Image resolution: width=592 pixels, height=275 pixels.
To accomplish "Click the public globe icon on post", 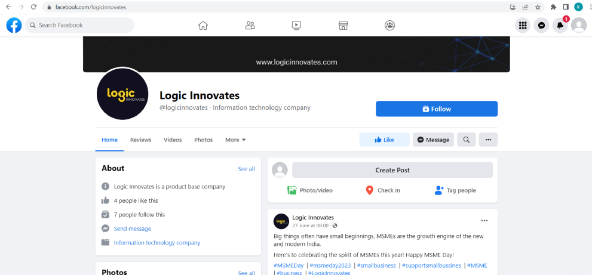I will coord(335,225).
